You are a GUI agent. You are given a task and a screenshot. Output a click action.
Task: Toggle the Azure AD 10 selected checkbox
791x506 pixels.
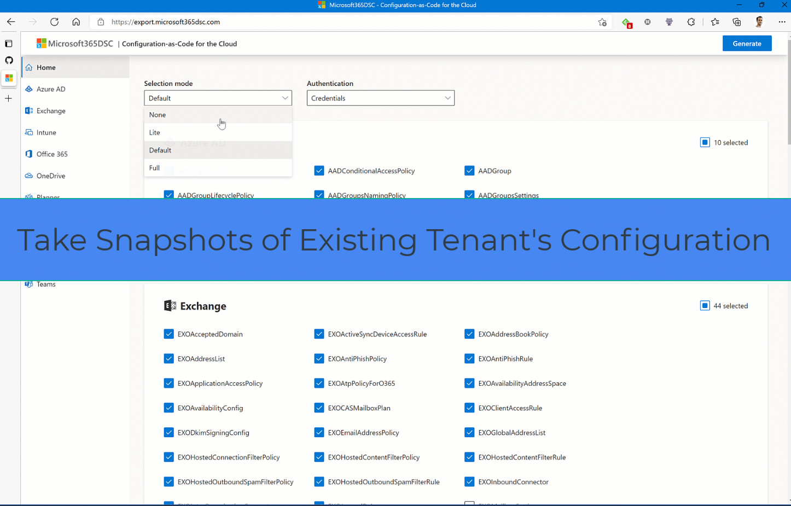coord(705,142)
